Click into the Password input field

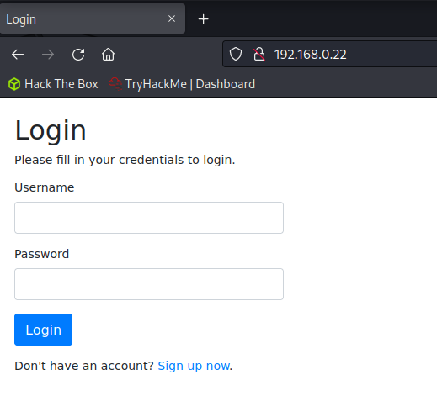tap(149, 284)
